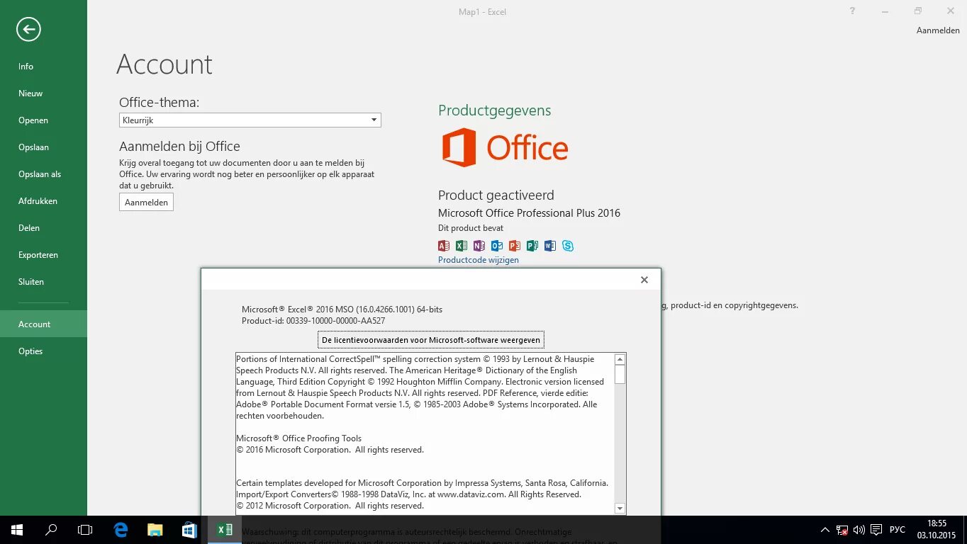This screenshot has width=967, height=544.
Task: Click the OneNote icon in the product list
Action: (x=479, y=246)
